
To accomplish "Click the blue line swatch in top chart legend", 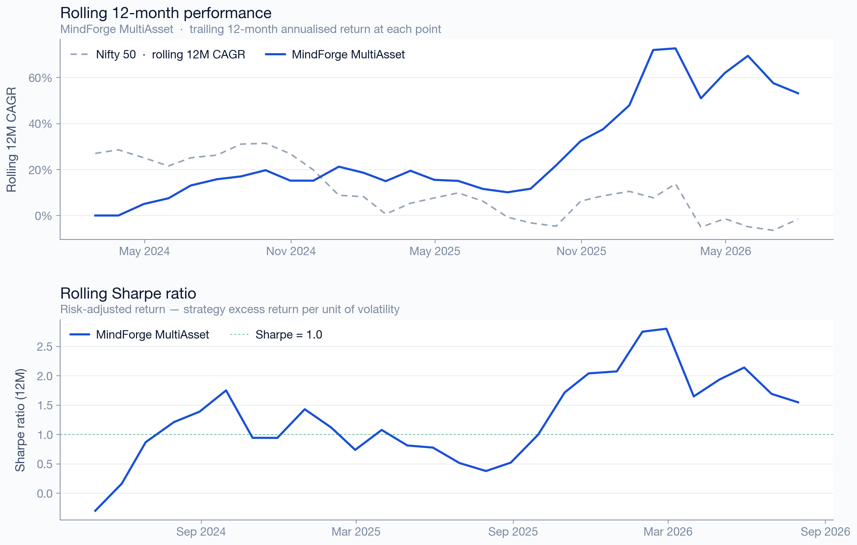I will click(275, 55).
